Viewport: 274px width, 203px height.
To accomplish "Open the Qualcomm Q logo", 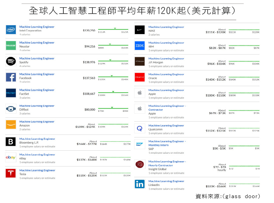I will pos(140,128).
